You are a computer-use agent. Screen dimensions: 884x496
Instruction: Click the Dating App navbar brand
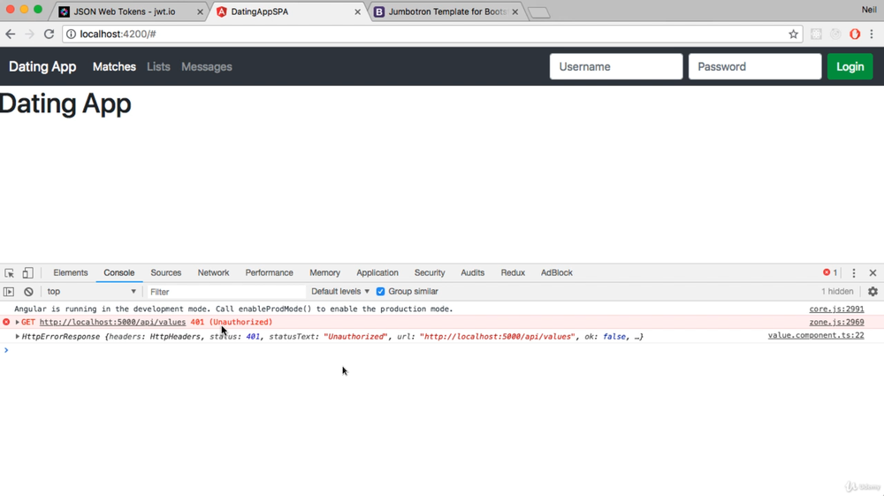click(42, 66)
